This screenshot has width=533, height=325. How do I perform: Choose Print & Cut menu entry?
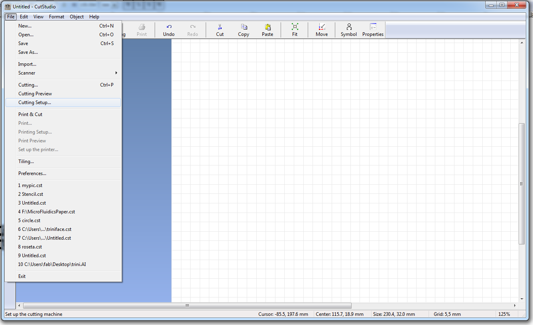pos(63,114)
